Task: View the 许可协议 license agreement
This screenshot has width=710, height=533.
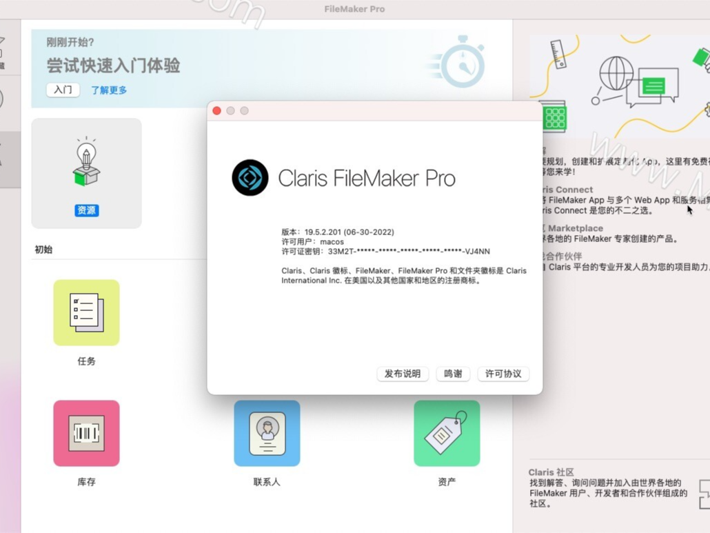Action: tap(503, 373)
